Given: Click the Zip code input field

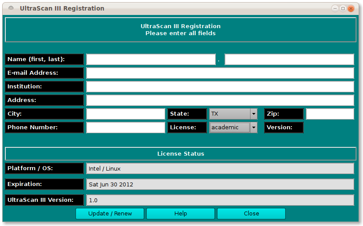Looking at the screenshot, I should [330, 114].
